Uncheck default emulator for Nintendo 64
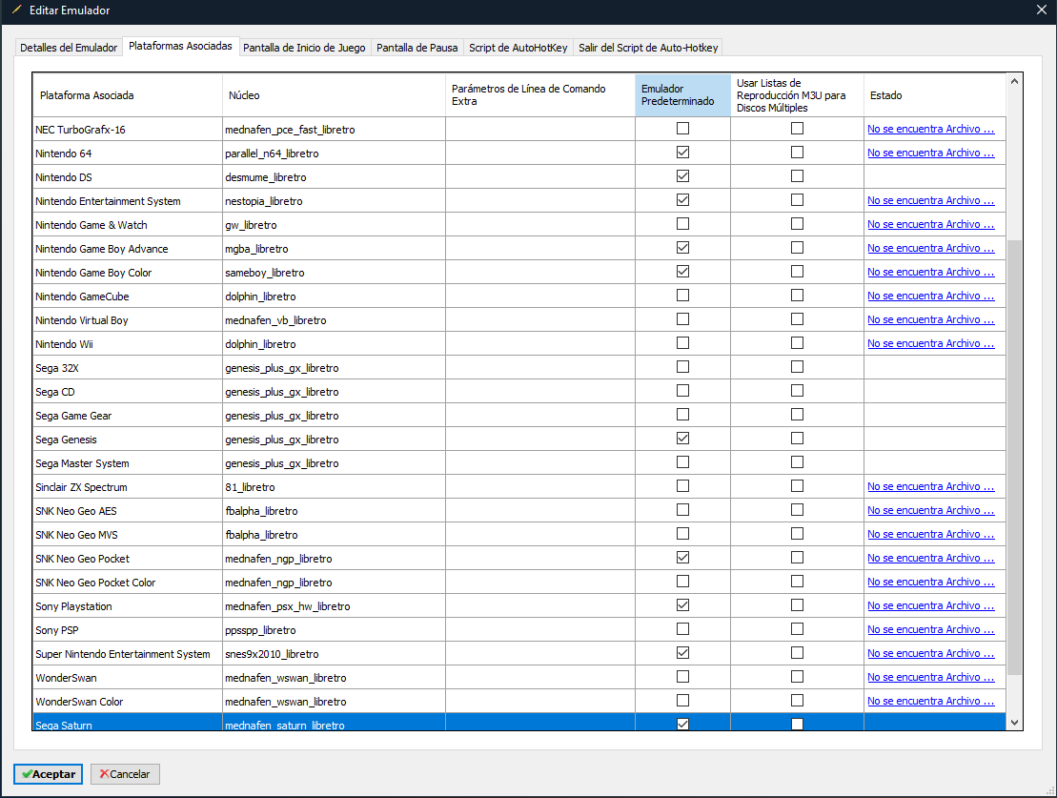The width and height of the screenshot is (1057, 798). 682,153
